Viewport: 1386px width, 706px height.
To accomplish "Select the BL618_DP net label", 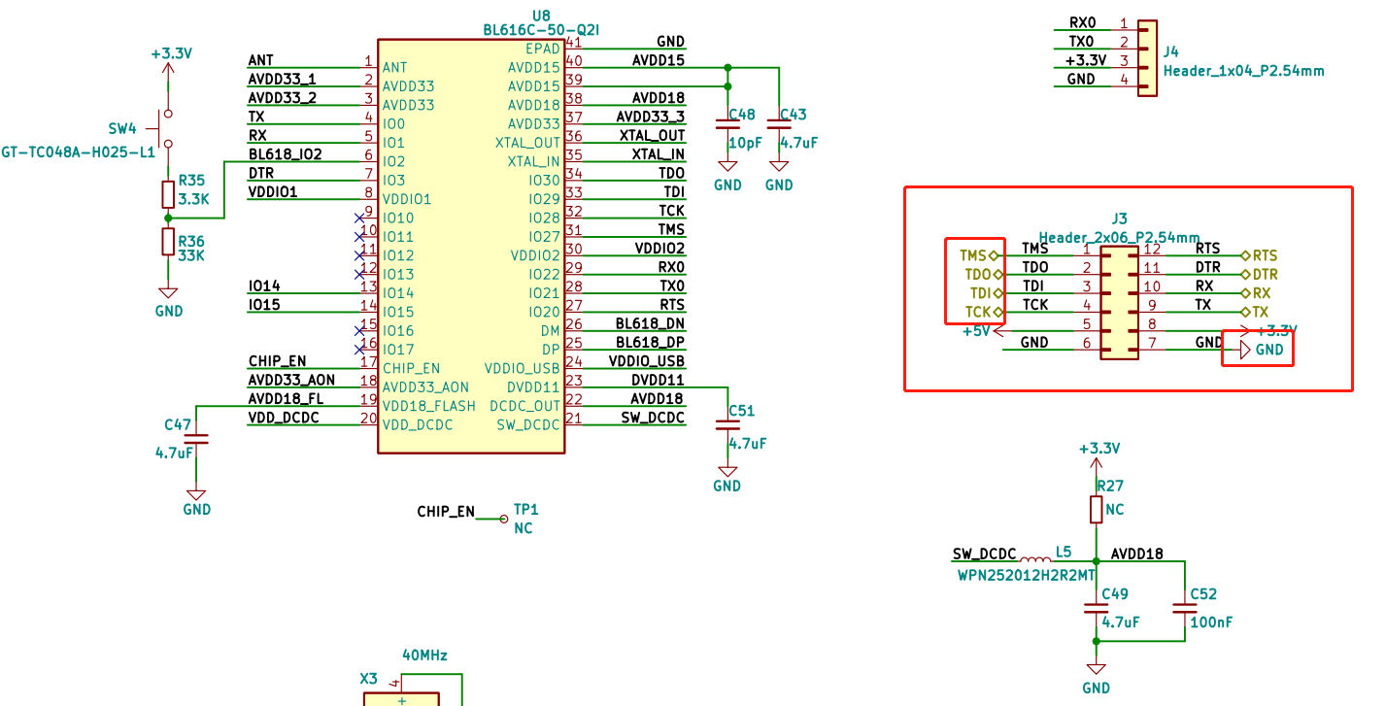I will coord(651,342).
